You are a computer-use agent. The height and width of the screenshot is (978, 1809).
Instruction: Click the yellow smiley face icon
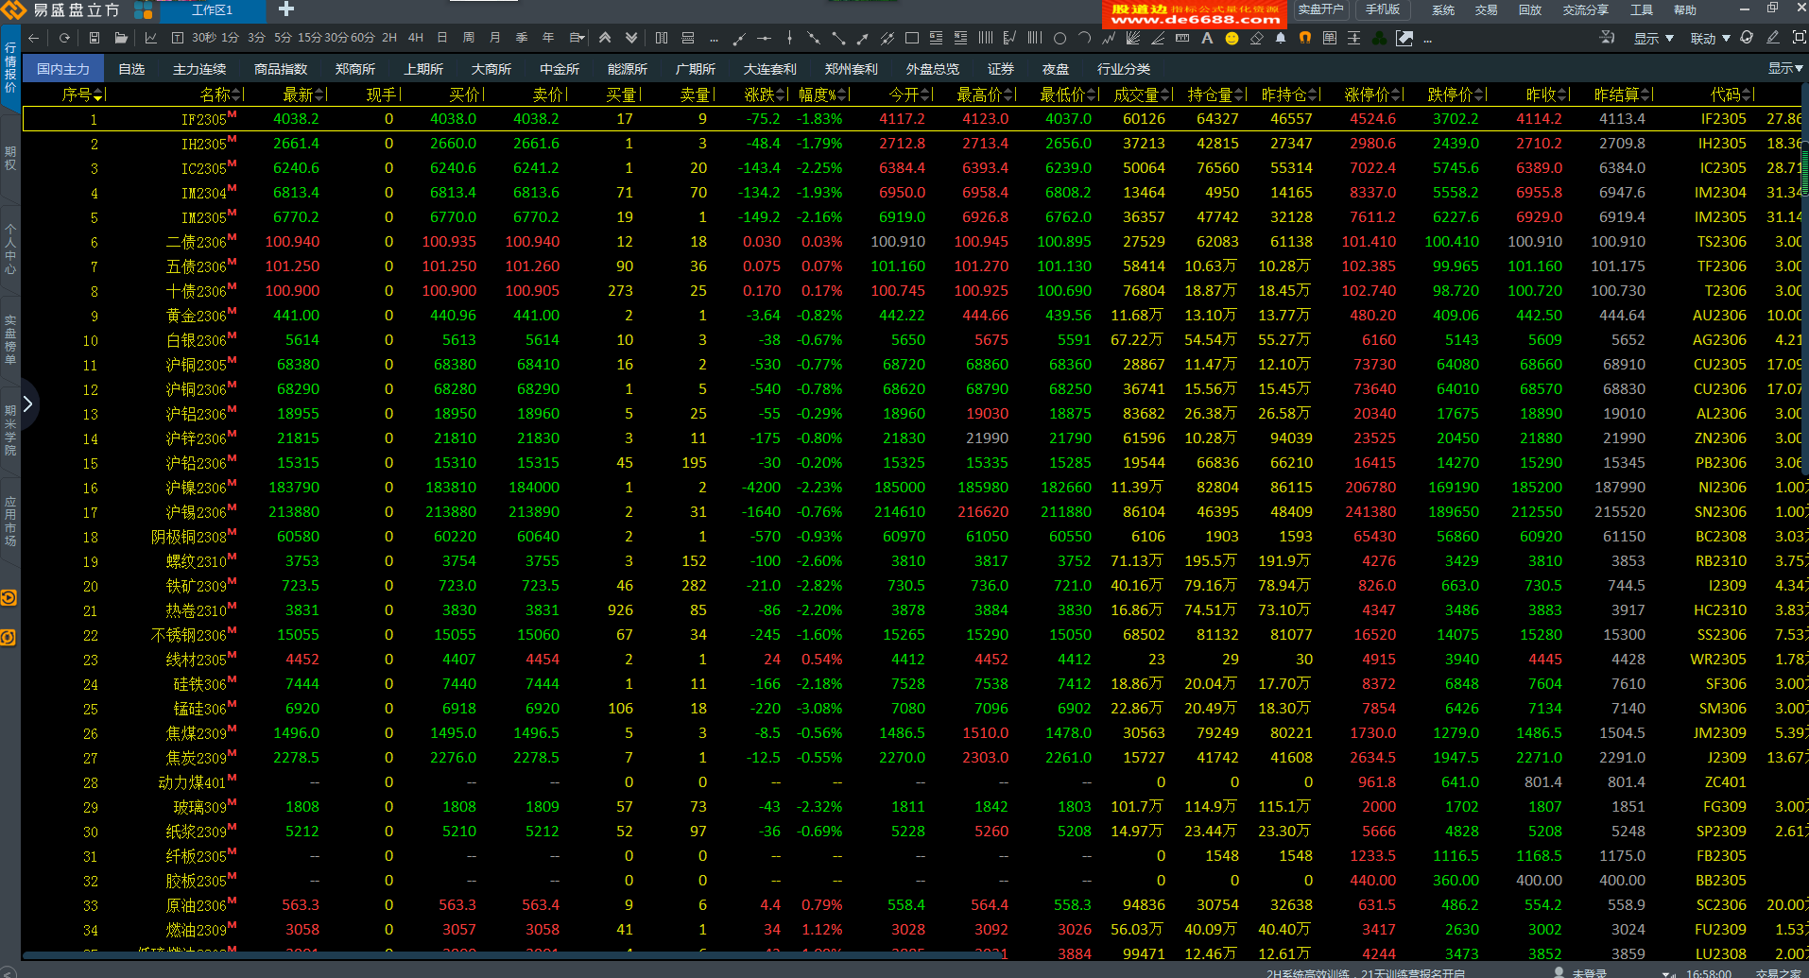[1232, 39]
